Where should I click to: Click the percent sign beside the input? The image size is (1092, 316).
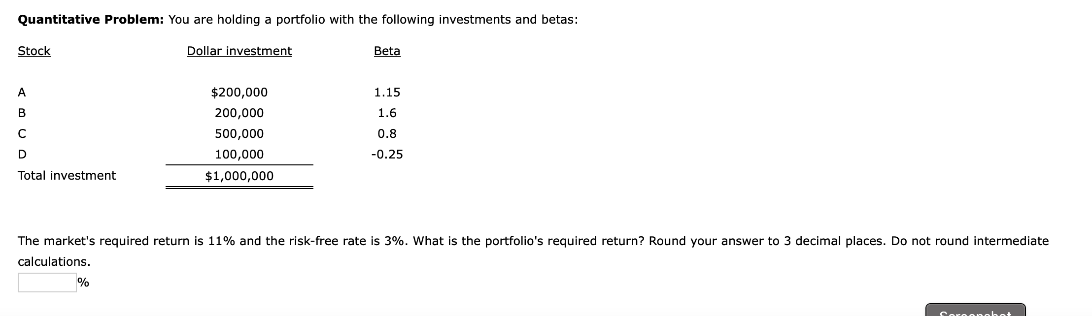point(83,283)
